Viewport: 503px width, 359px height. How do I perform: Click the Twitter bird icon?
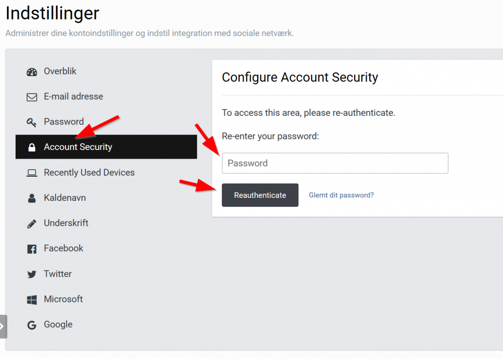coord(32,274)
